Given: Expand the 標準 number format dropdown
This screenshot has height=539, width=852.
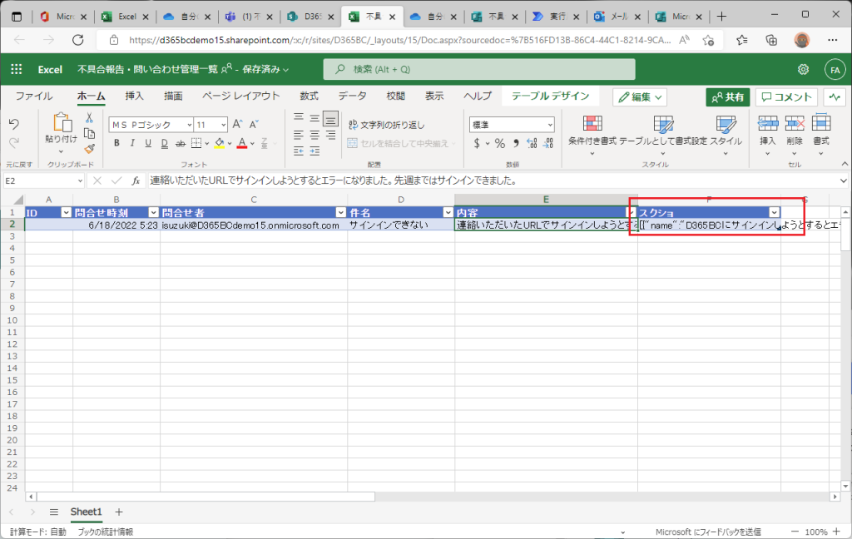Looking at the screenshot, I should (x=549, y=125).
